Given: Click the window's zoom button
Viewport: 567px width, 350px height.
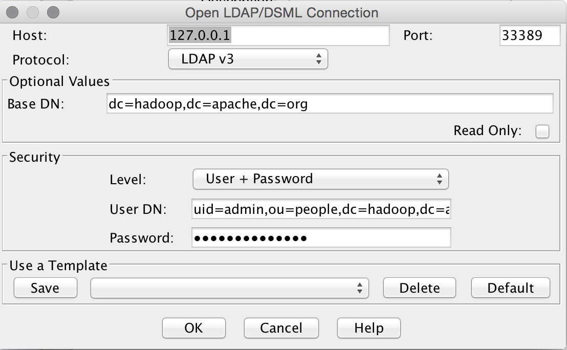Looking at the screenshot, I should point(52,12).
